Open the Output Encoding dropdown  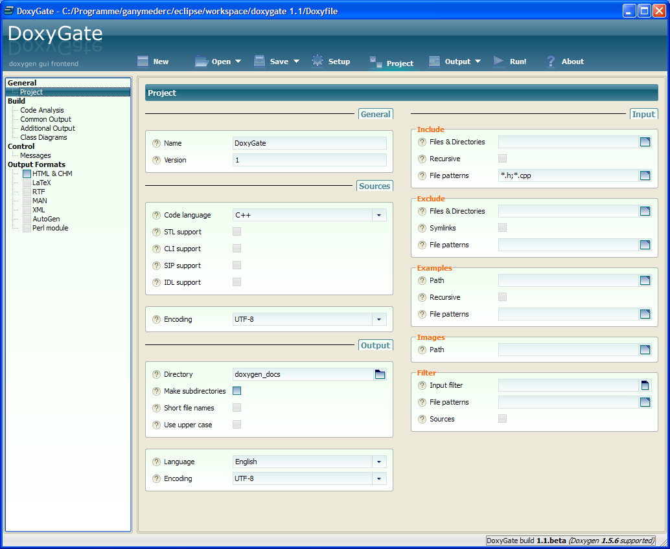point(379,478)
